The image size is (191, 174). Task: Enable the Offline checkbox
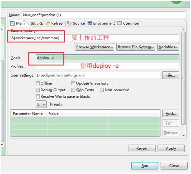(x=38, y=83)
